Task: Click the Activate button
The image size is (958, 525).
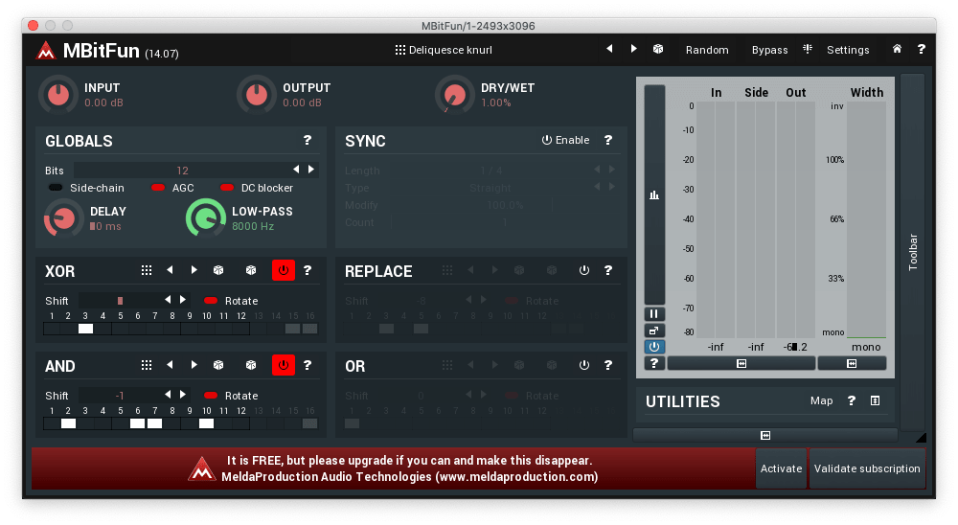Action: coord(781,468)
